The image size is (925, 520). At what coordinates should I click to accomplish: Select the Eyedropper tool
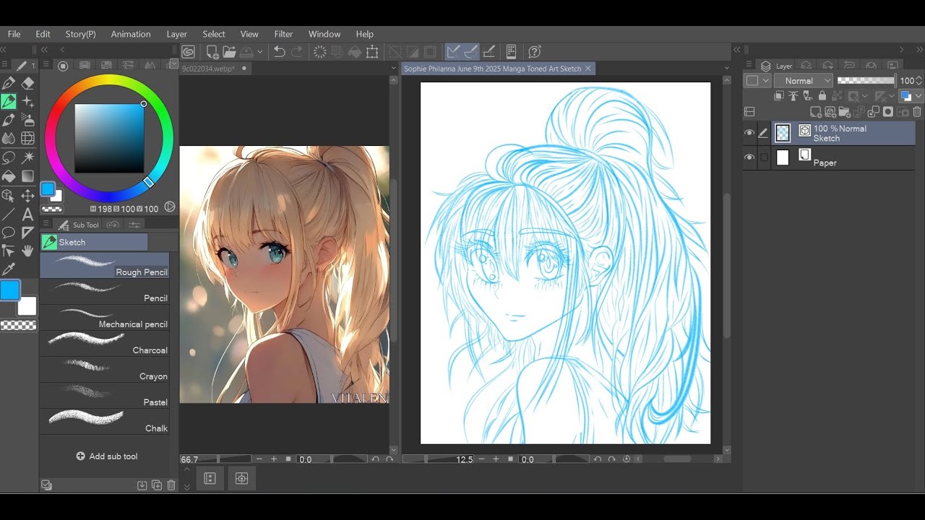[x=9, y=269]
